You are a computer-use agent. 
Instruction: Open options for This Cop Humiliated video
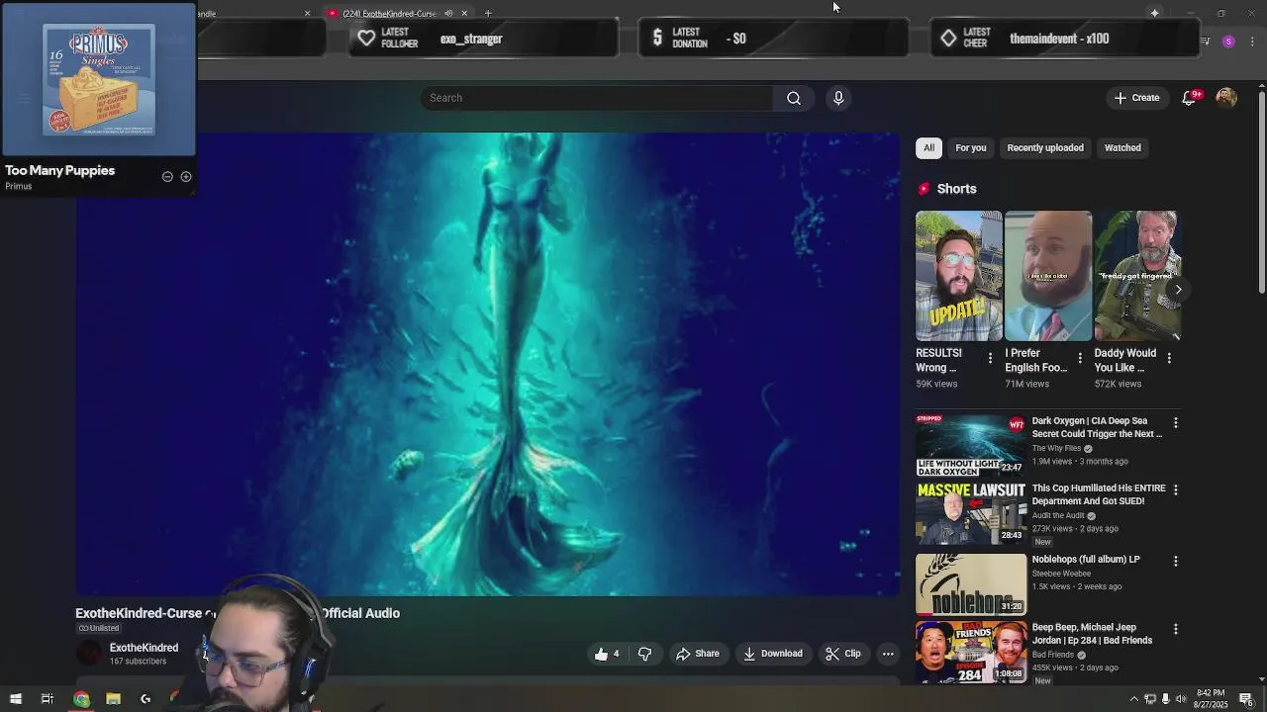tap(1175, 489)
